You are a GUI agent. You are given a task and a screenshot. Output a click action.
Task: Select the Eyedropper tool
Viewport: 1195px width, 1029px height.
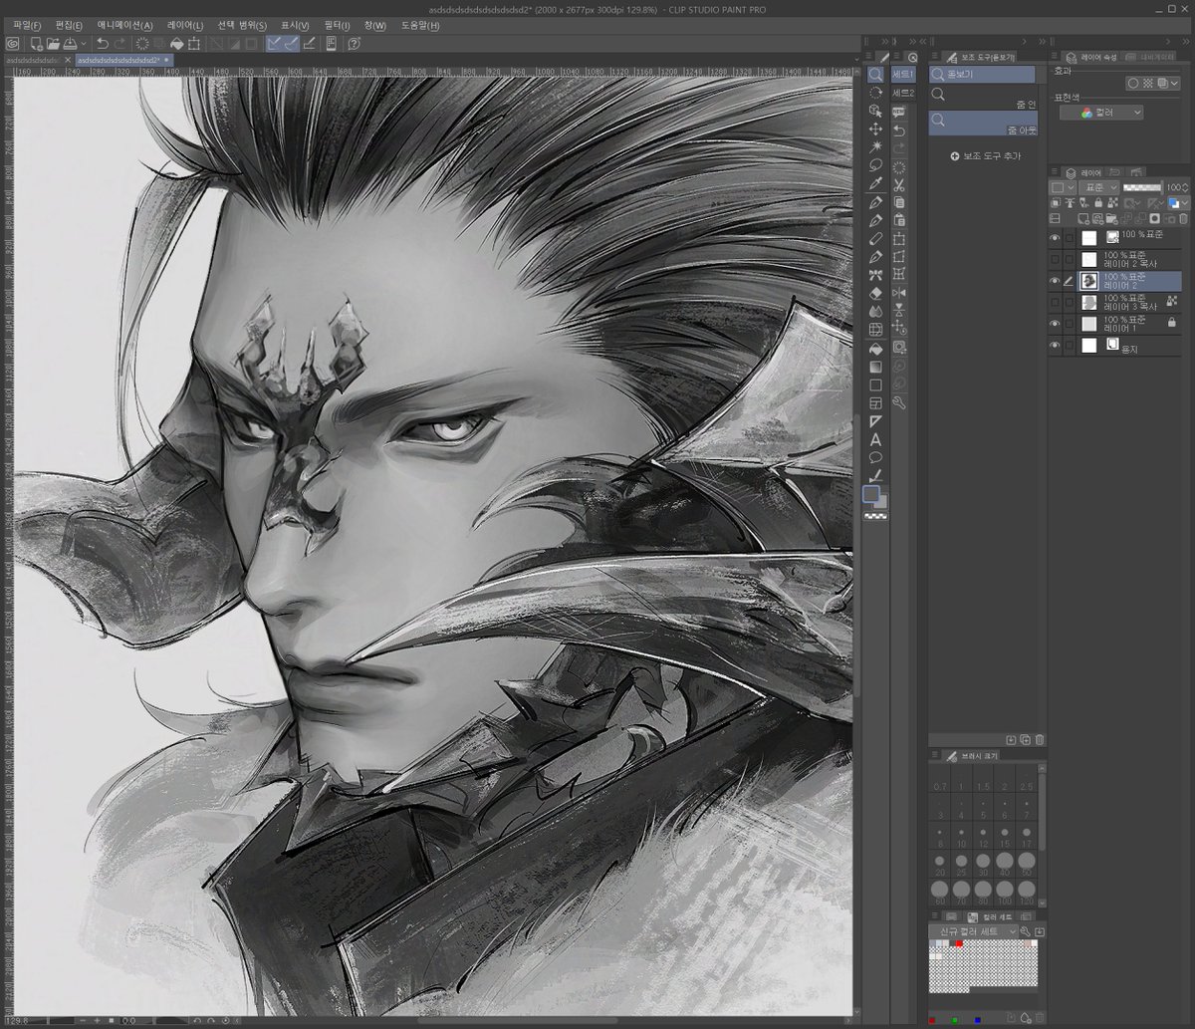[875, 183]
